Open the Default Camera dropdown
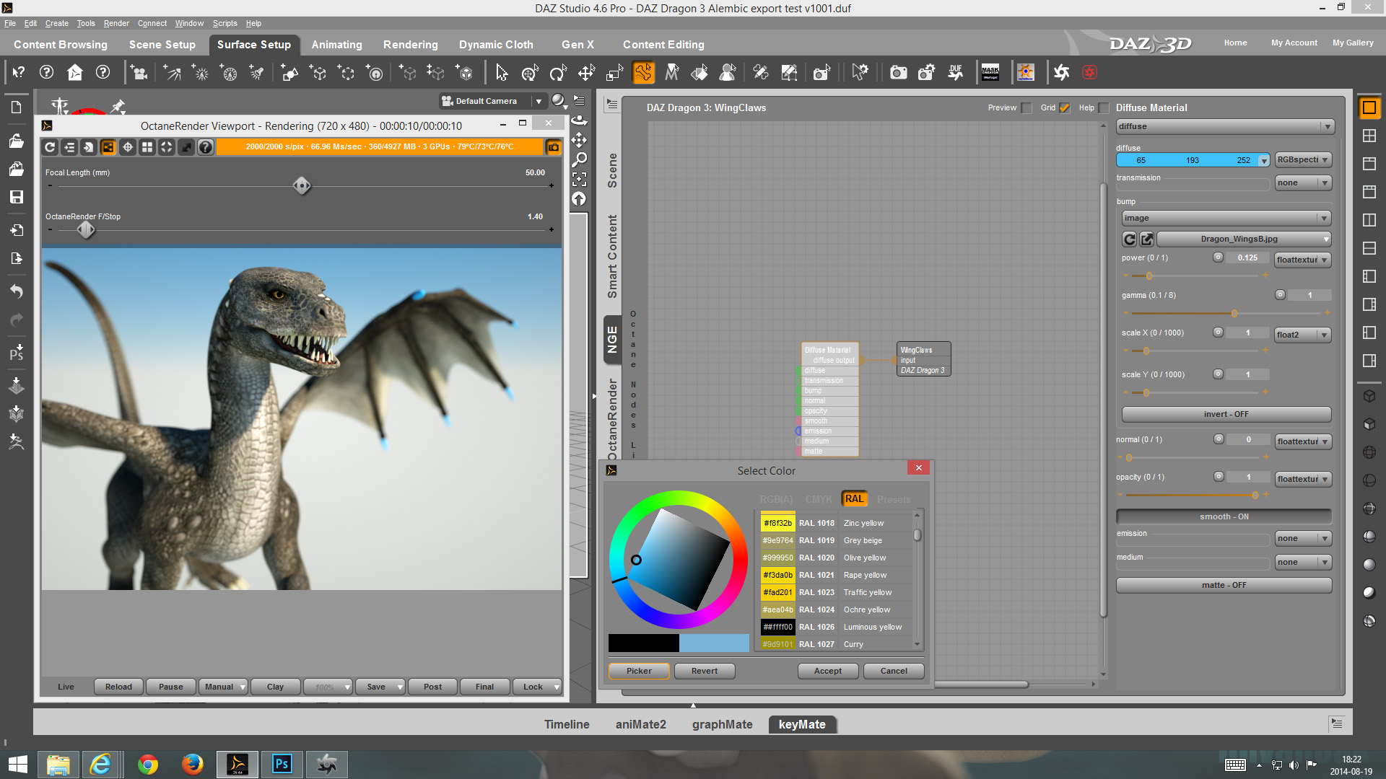The image size is (1386, 779). [x=538, y=101]
